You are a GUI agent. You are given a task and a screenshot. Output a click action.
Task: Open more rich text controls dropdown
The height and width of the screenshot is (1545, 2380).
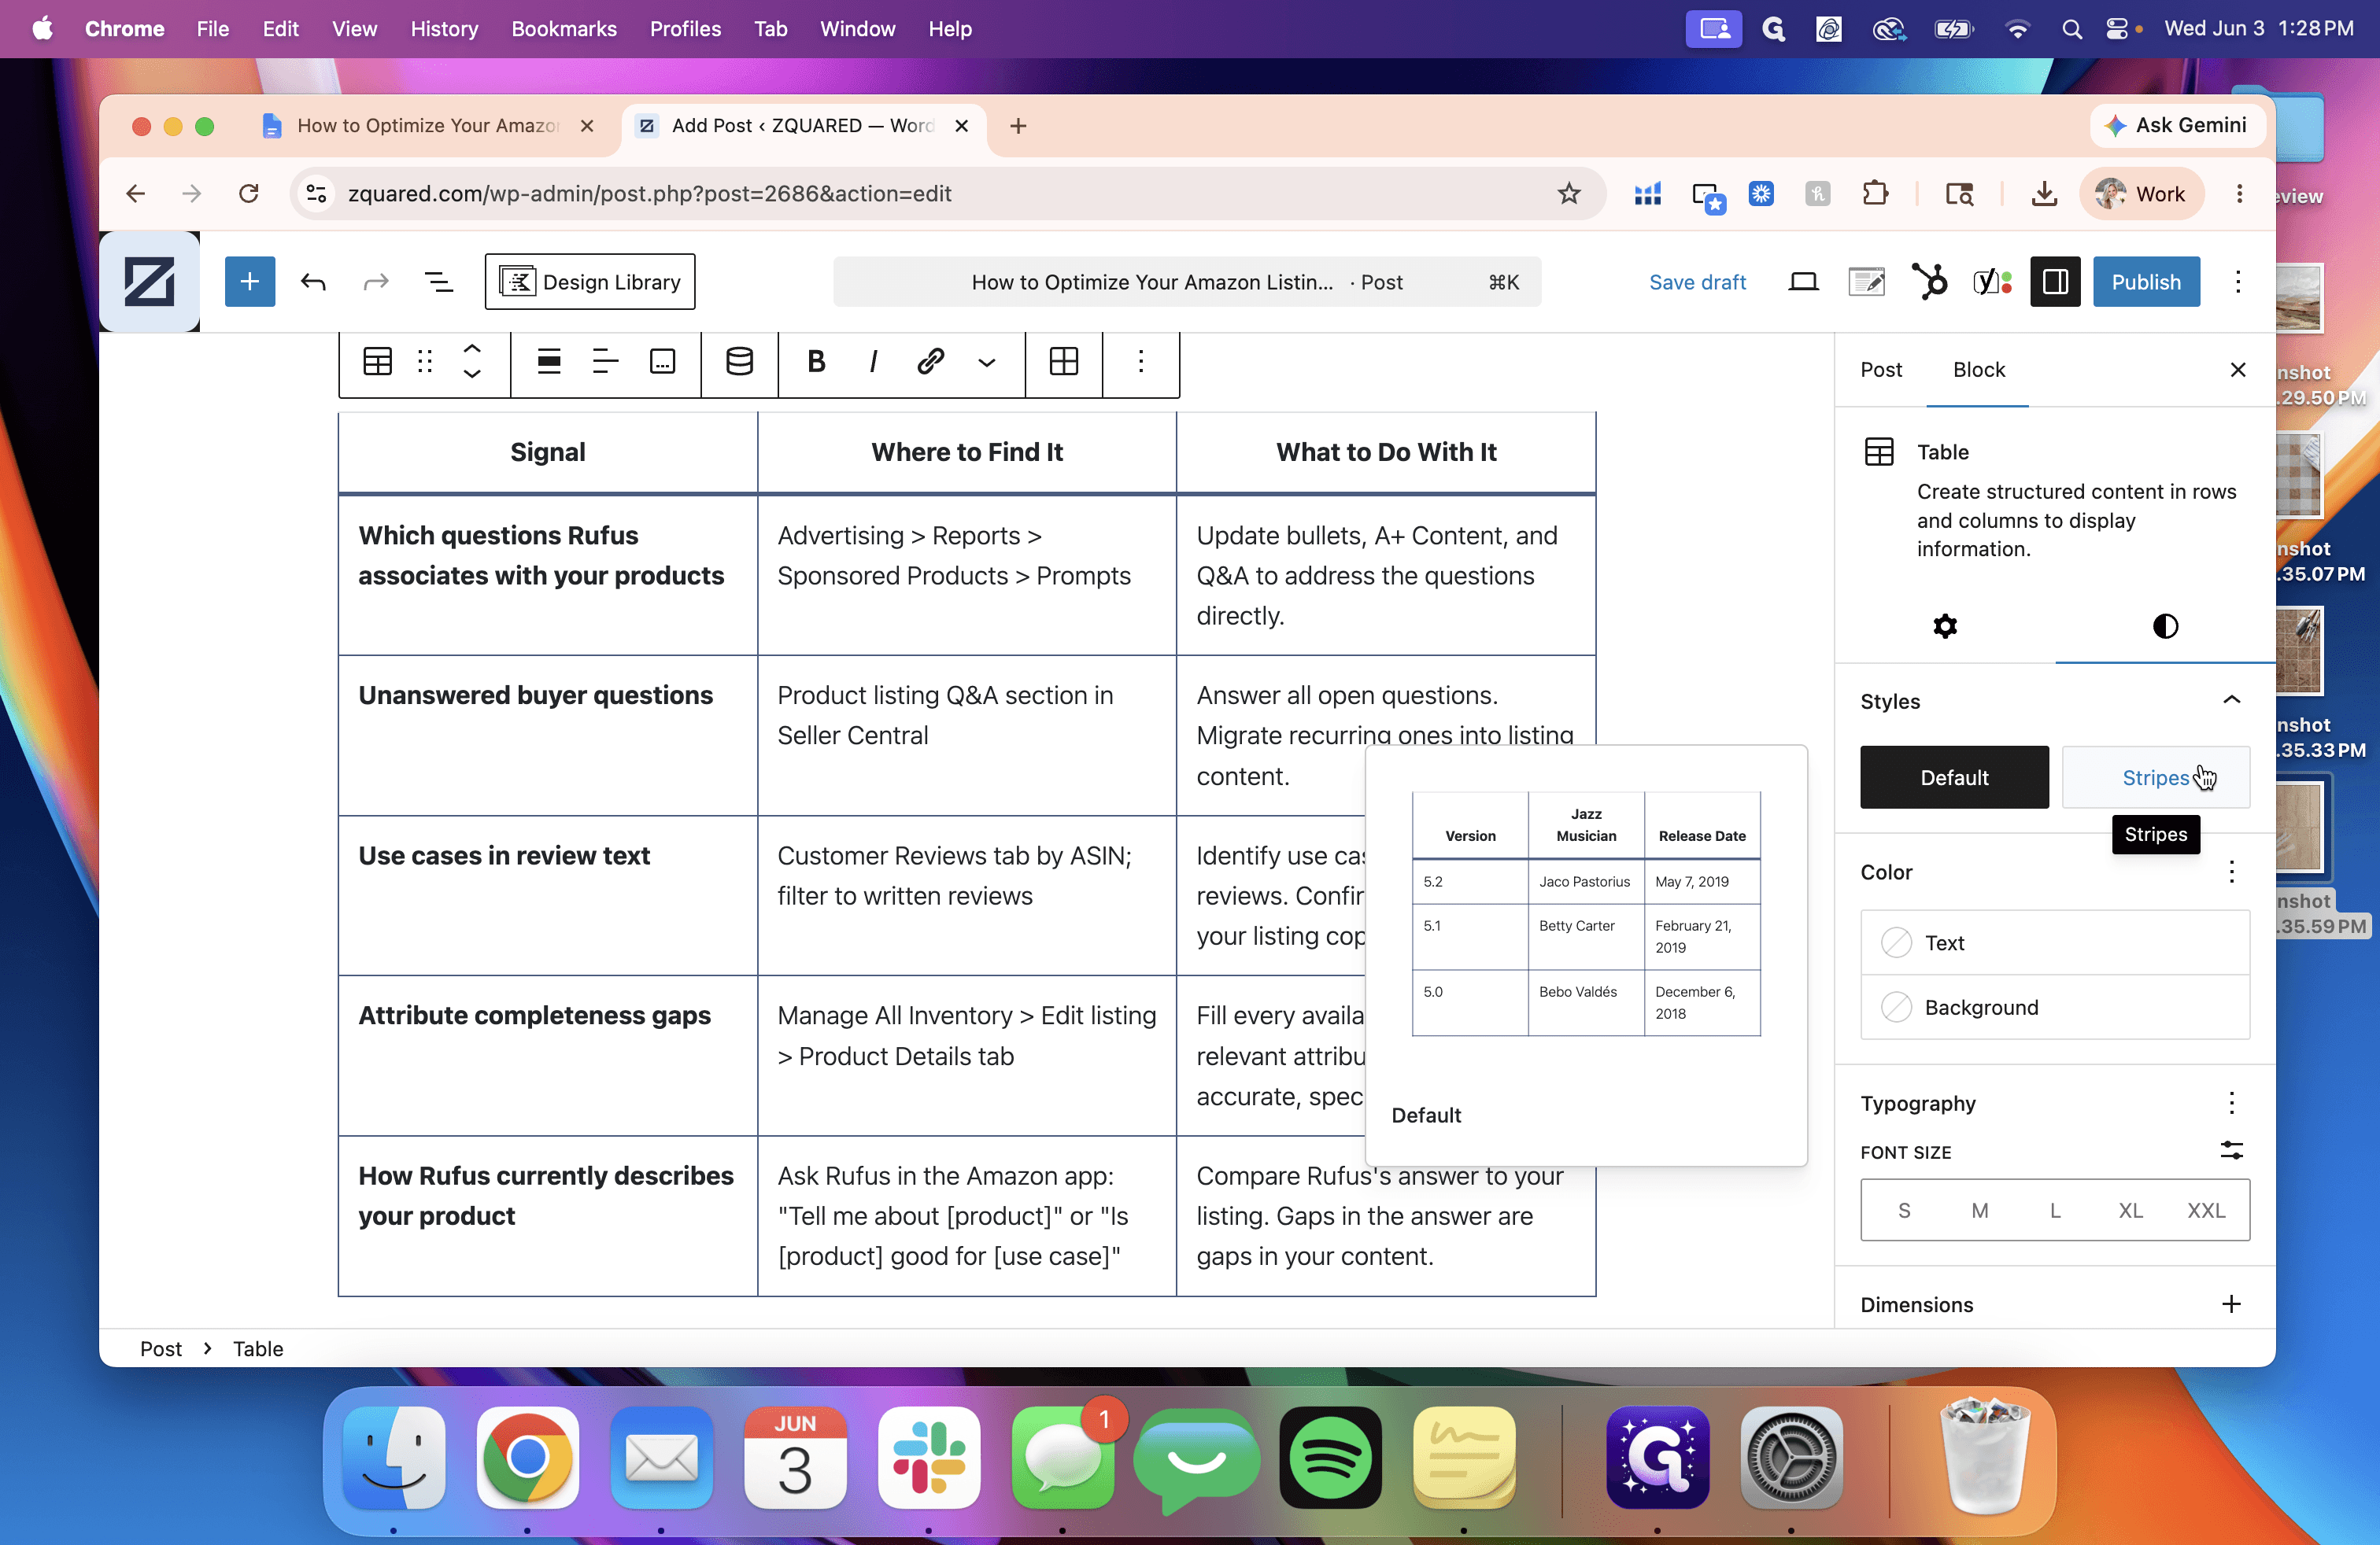pyautogui.click(x=987, y=361)
